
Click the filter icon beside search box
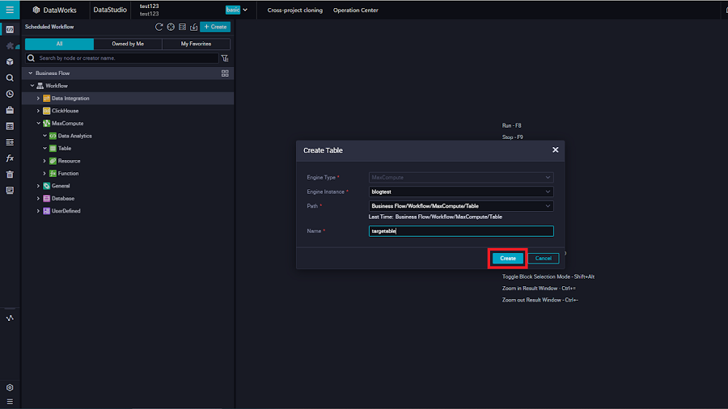click(x=225, y=58)
